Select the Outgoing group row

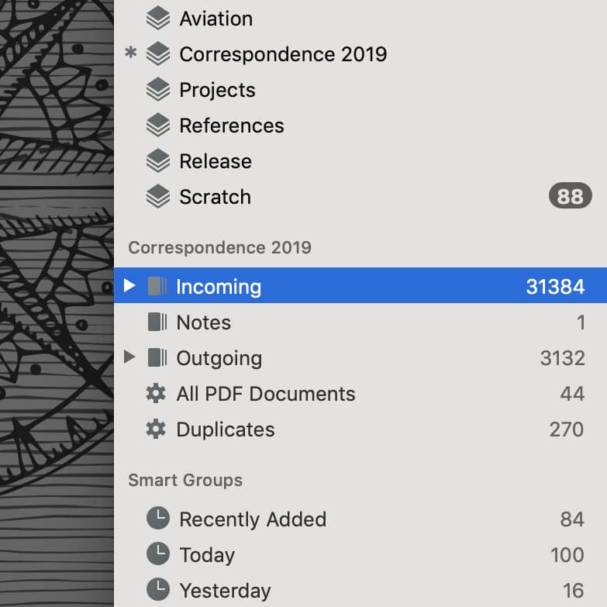(x=360, y=357)
